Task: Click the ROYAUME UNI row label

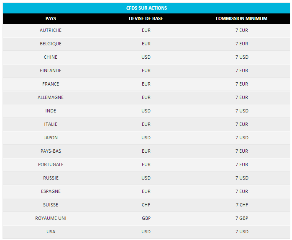Action: point(51,218)
